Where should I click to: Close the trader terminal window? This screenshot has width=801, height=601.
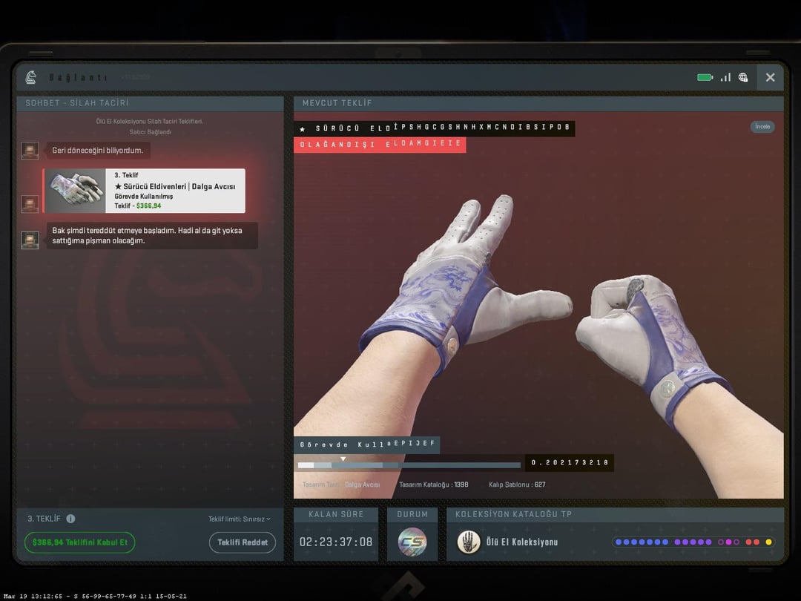[x=770, y=77]
